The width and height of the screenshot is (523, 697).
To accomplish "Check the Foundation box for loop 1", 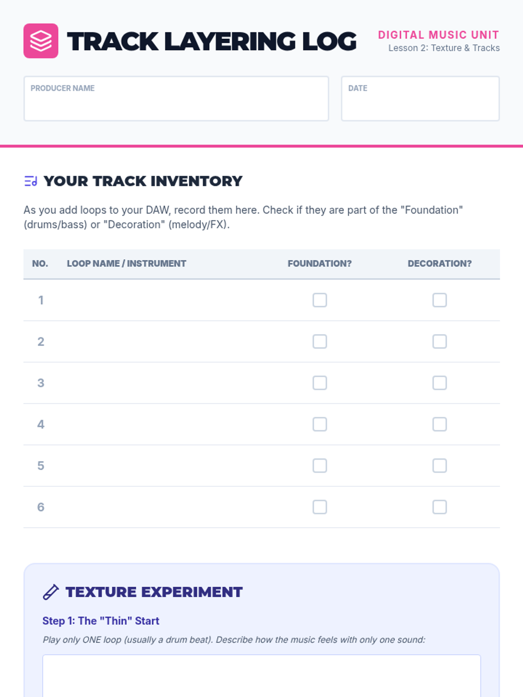I will [x=319, y=300].
